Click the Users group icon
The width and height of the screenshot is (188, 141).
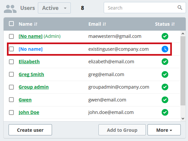[x=10, y=9]
